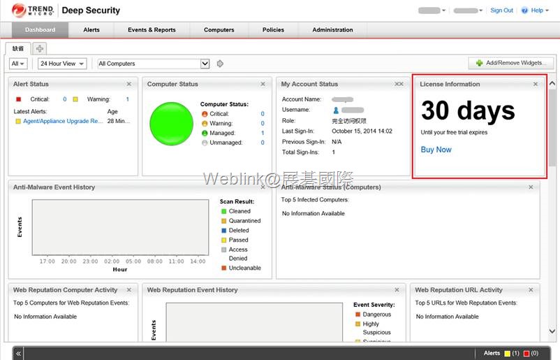Click dashboard scrollbar down arrow
Viewport: 560px width, 360px height.
[x=552, y=331]
